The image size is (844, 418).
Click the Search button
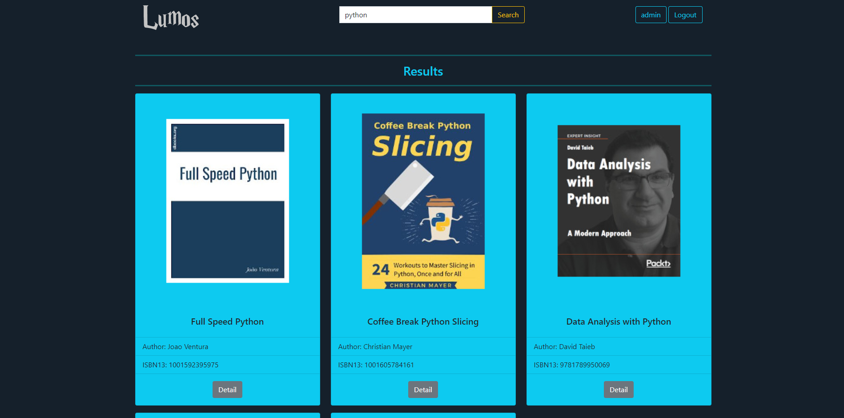tap(508, 15)
